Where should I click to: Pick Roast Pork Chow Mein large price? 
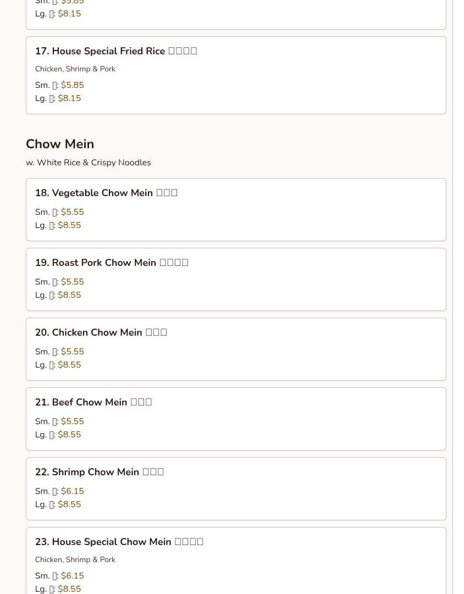(69, 295)
